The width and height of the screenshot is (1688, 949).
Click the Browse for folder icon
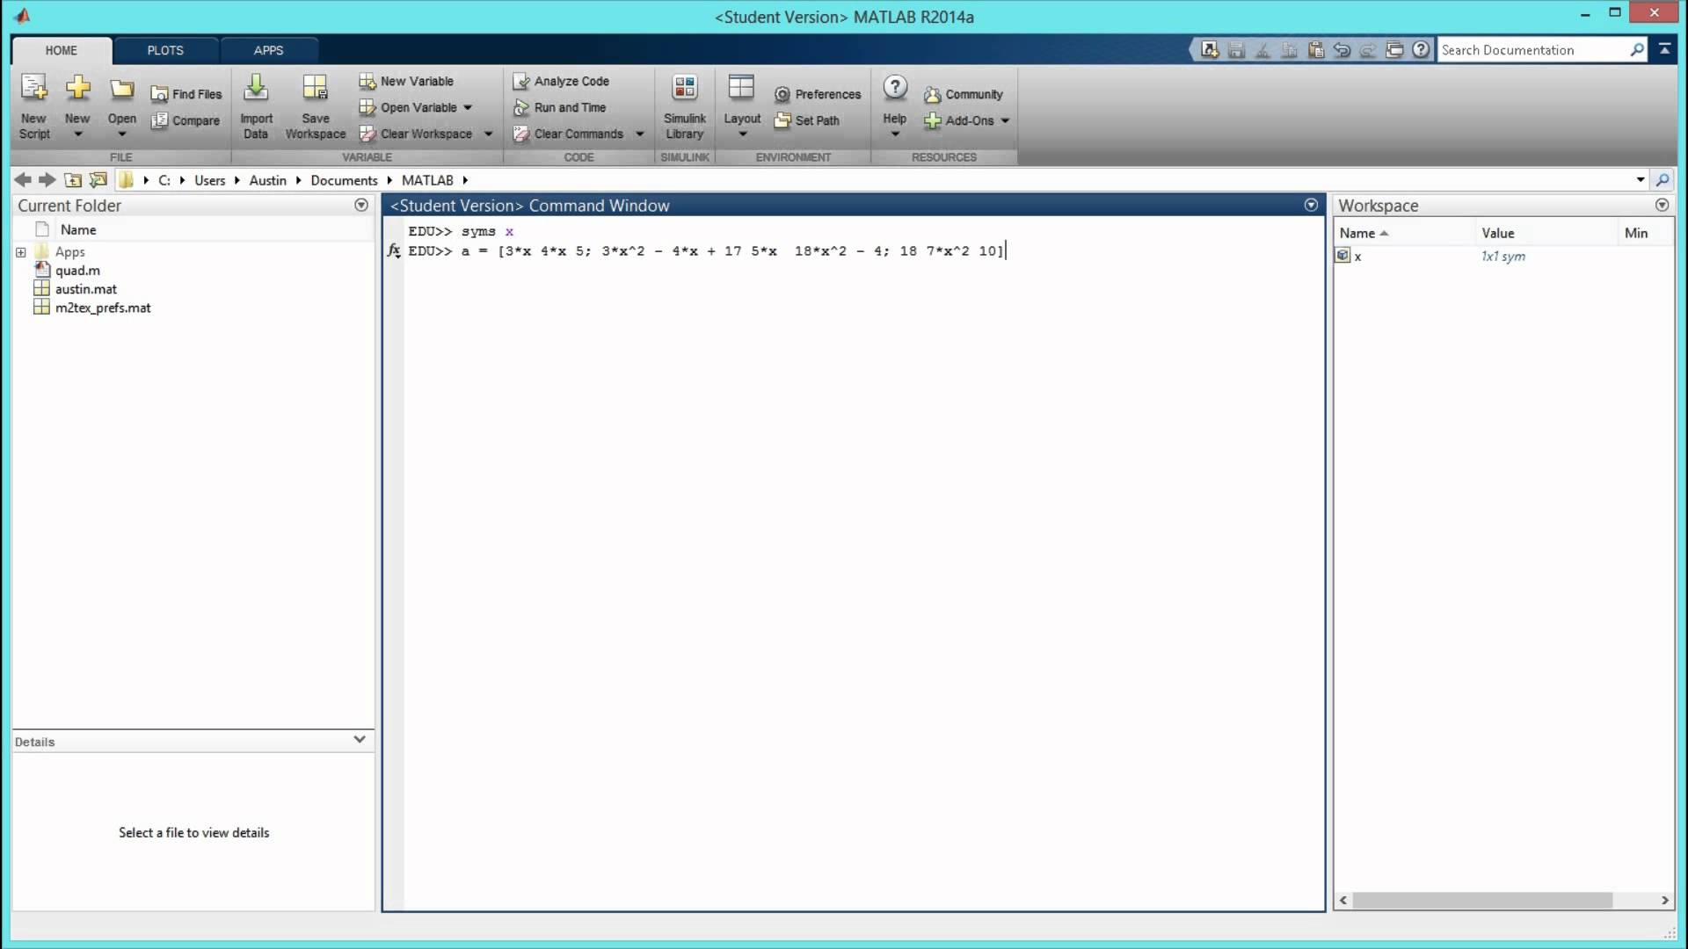pos(98,180)
